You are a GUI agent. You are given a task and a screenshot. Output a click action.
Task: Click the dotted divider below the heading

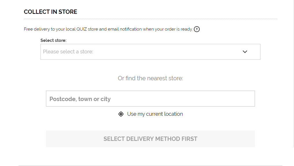click(x=150, y=19)
